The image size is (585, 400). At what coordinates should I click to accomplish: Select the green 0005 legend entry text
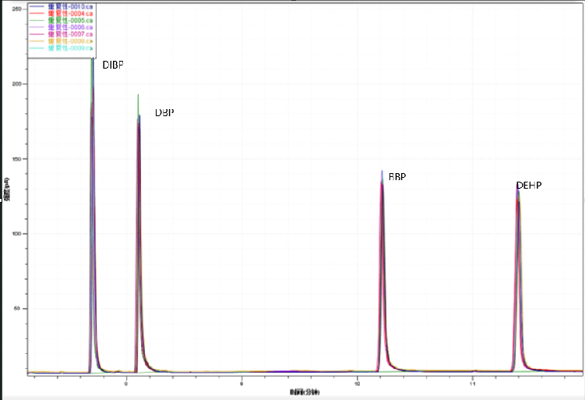[x=70, y=21]
